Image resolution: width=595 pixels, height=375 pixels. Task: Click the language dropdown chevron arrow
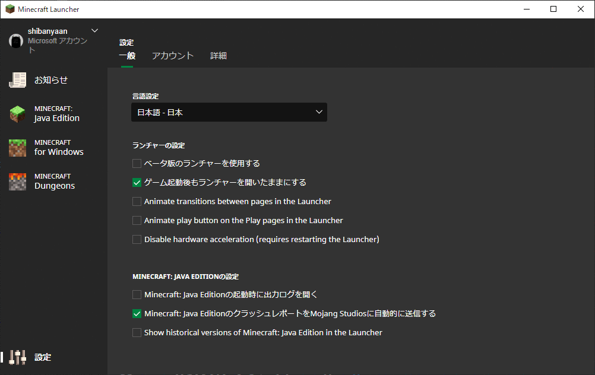click(x=319, y=112)
